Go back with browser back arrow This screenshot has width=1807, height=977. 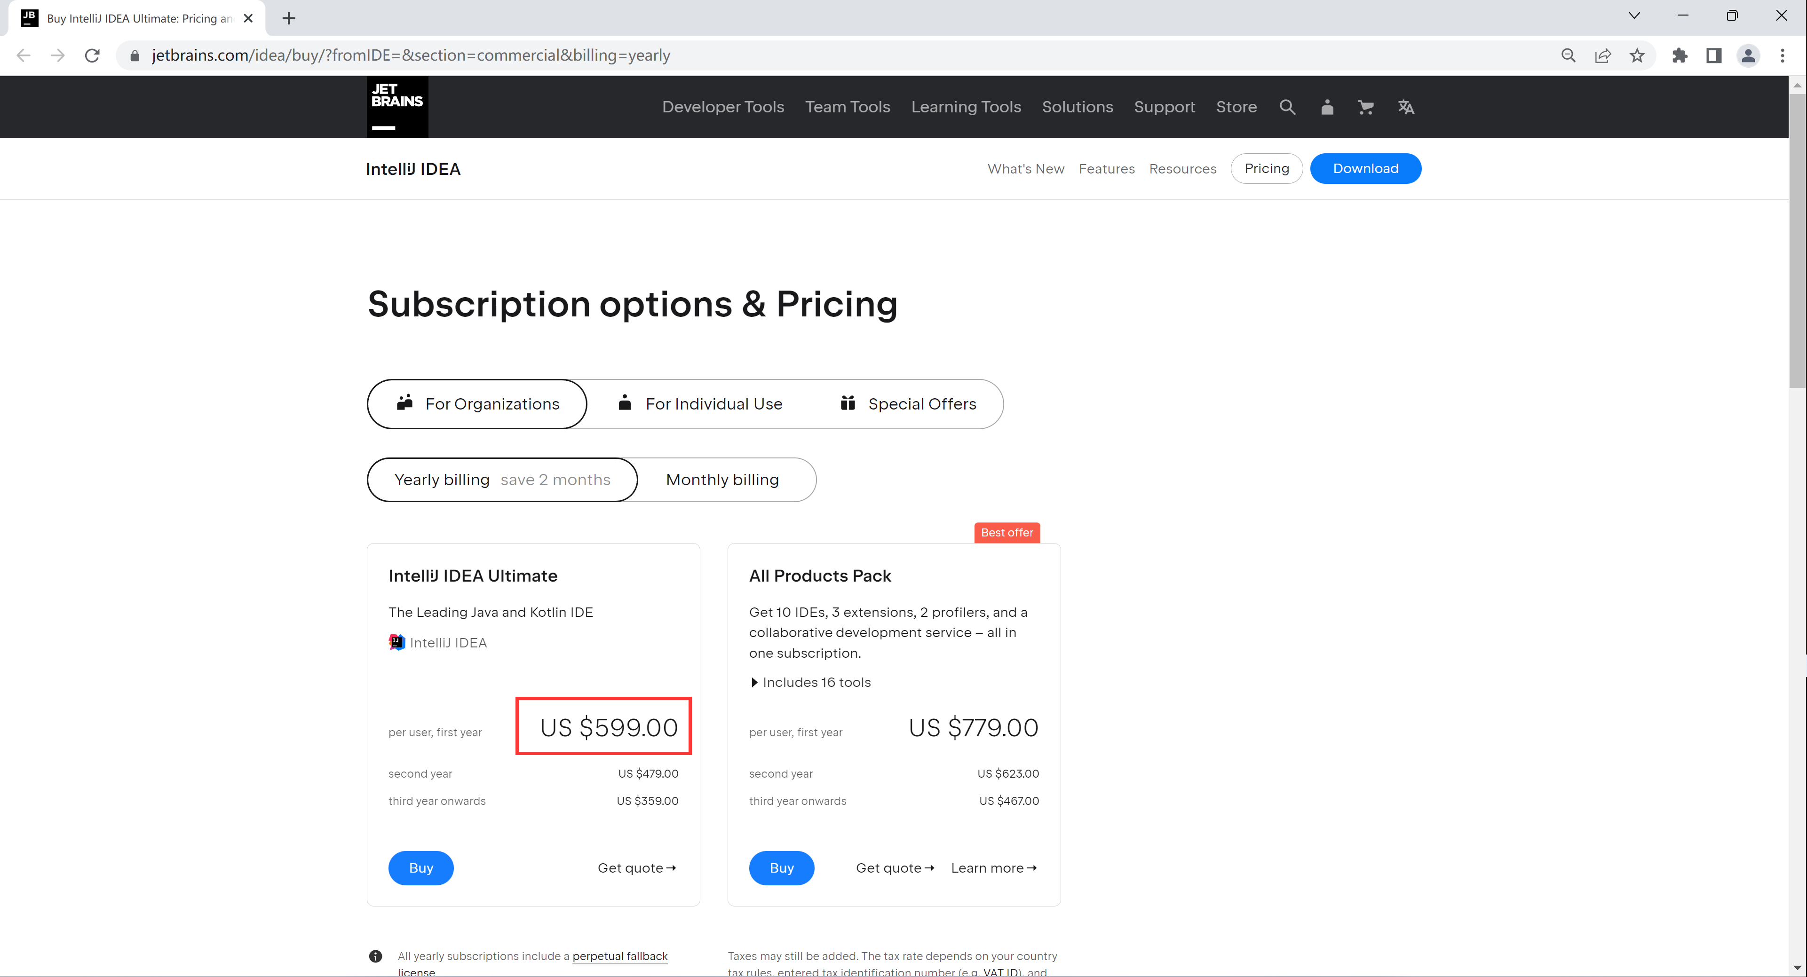coord(23,55)
